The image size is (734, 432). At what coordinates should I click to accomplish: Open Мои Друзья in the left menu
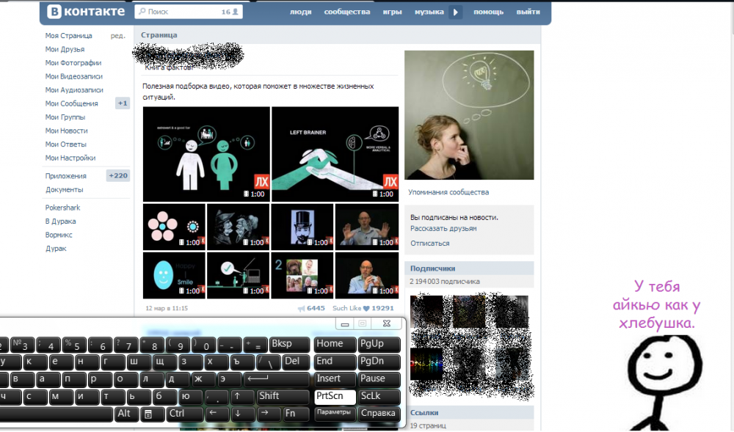click(x=65, y=49)
